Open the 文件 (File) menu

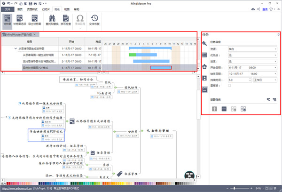coord(7,9)
